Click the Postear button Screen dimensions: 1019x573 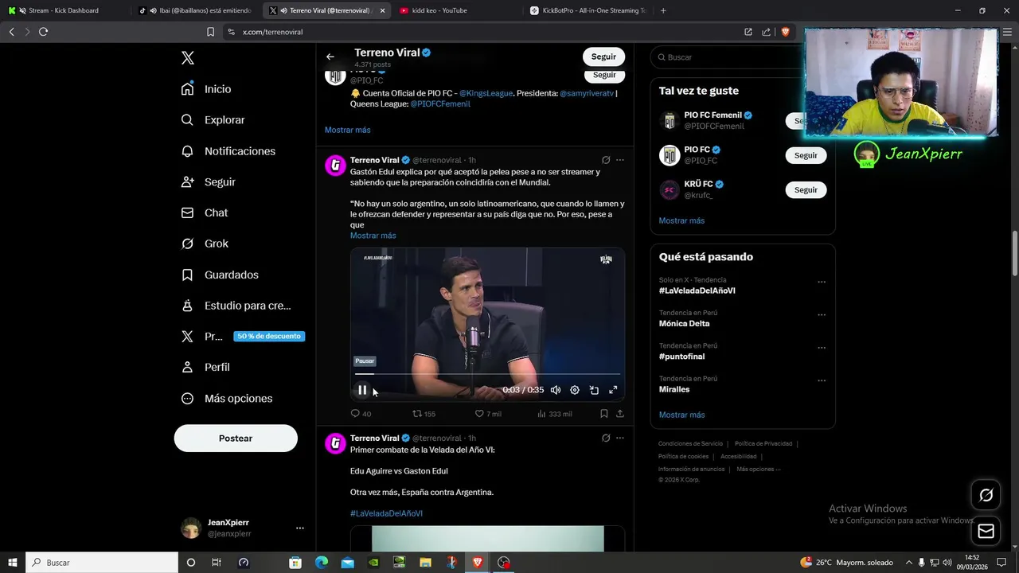(x=236, y=438)
